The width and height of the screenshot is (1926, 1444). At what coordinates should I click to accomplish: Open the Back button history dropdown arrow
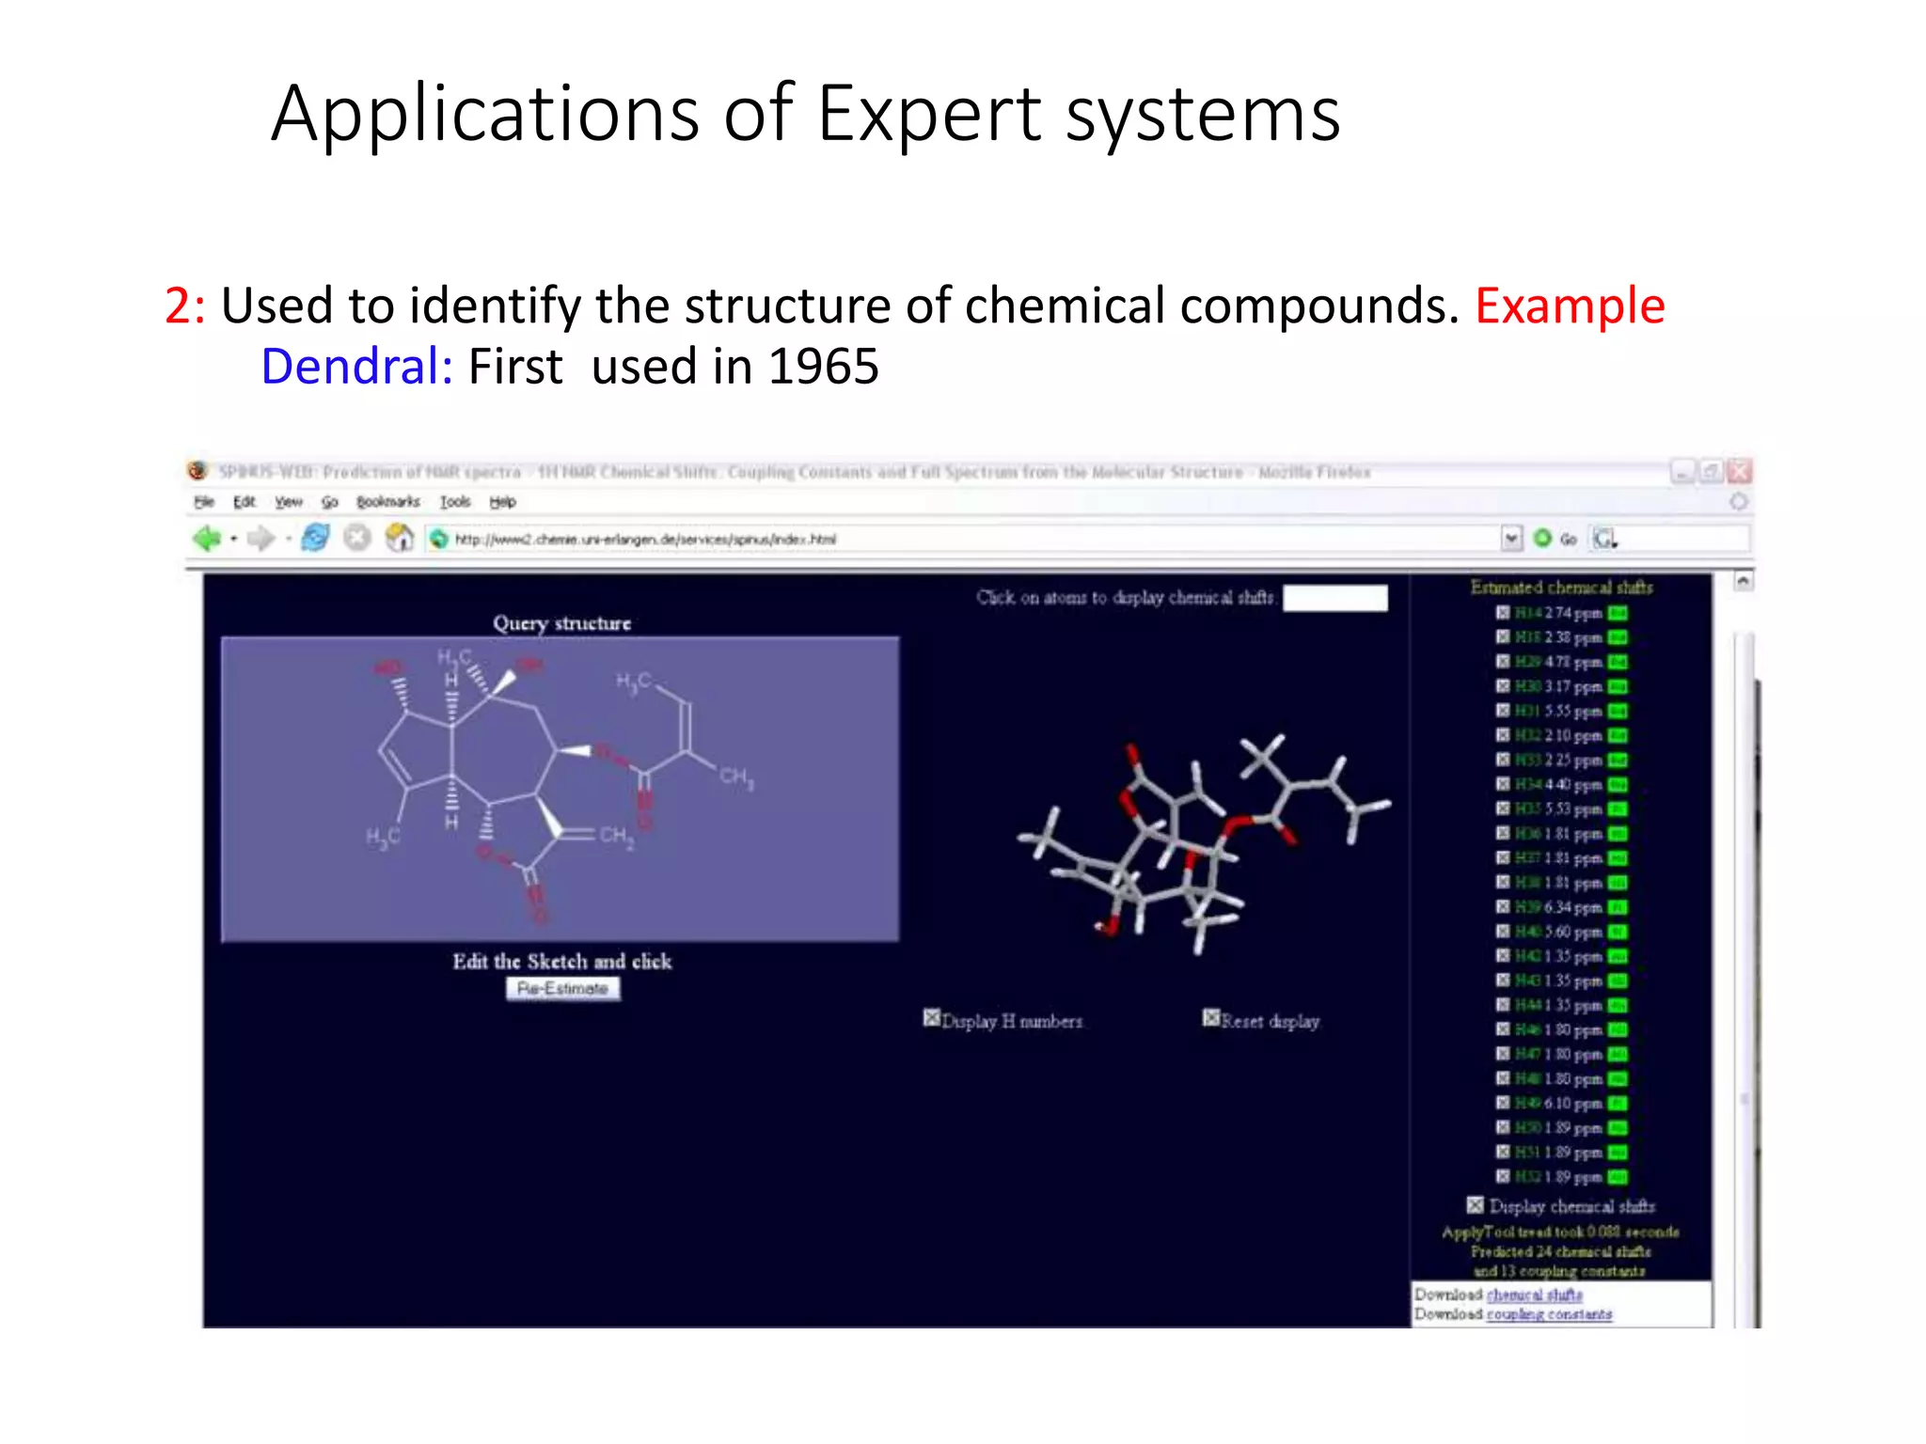click(233, 540)
